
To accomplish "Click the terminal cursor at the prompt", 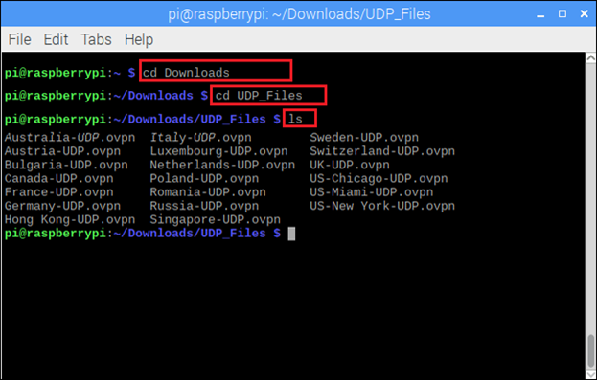I will click(291, 234).
